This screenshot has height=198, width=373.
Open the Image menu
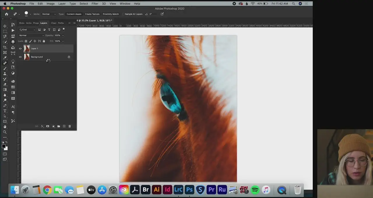50,3
